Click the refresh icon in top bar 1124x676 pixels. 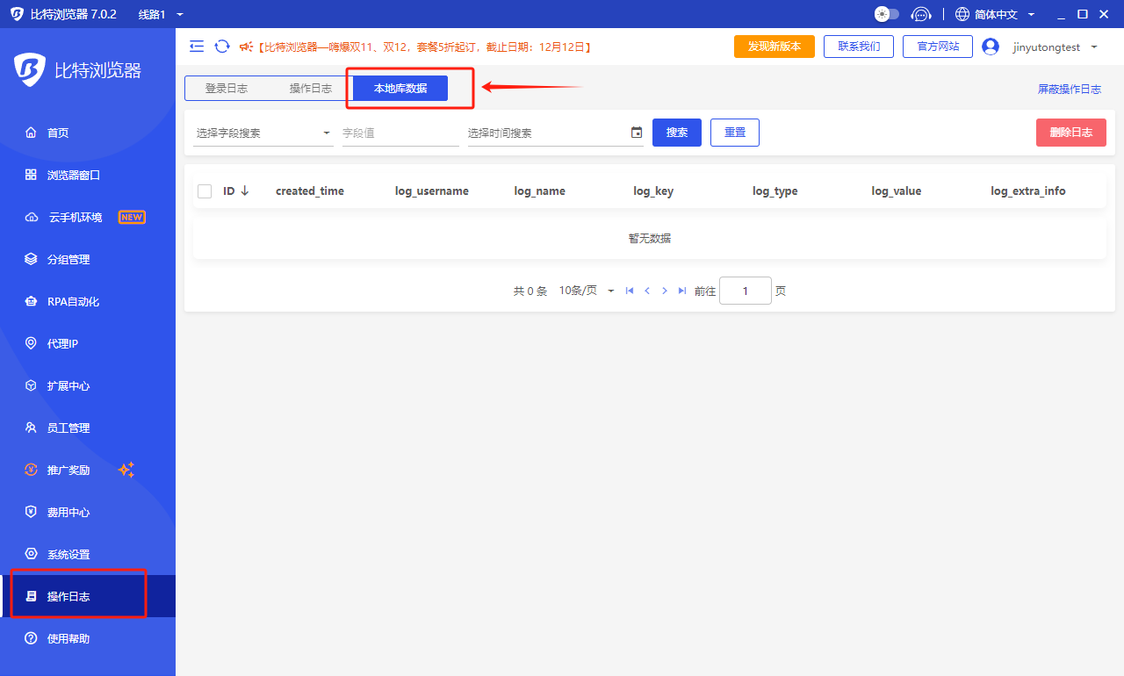coord(222,47)
